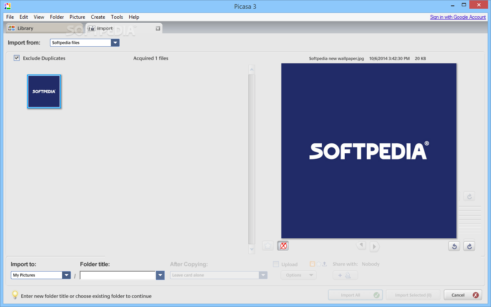
Task: Click the scroll down arrow of thumbnail list
Action: (x=251, y=249)
